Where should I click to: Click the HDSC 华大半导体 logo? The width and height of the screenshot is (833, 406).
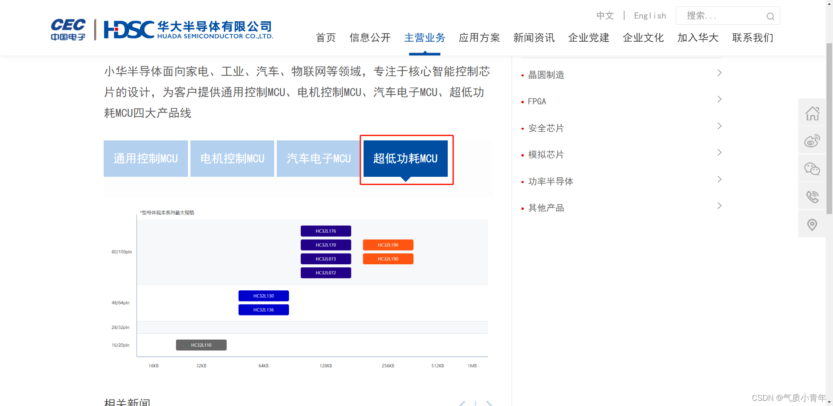coord(188,29)
